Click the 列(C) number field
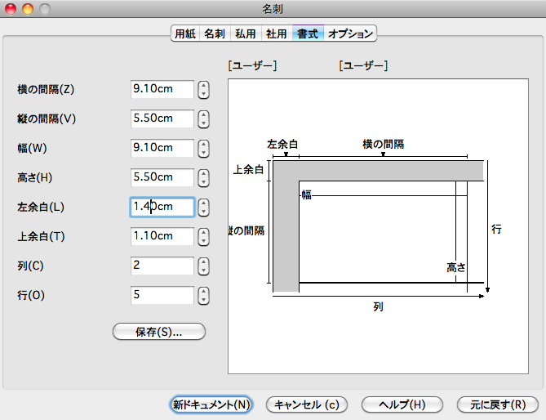The image size is (546, 420). [162, 266]
